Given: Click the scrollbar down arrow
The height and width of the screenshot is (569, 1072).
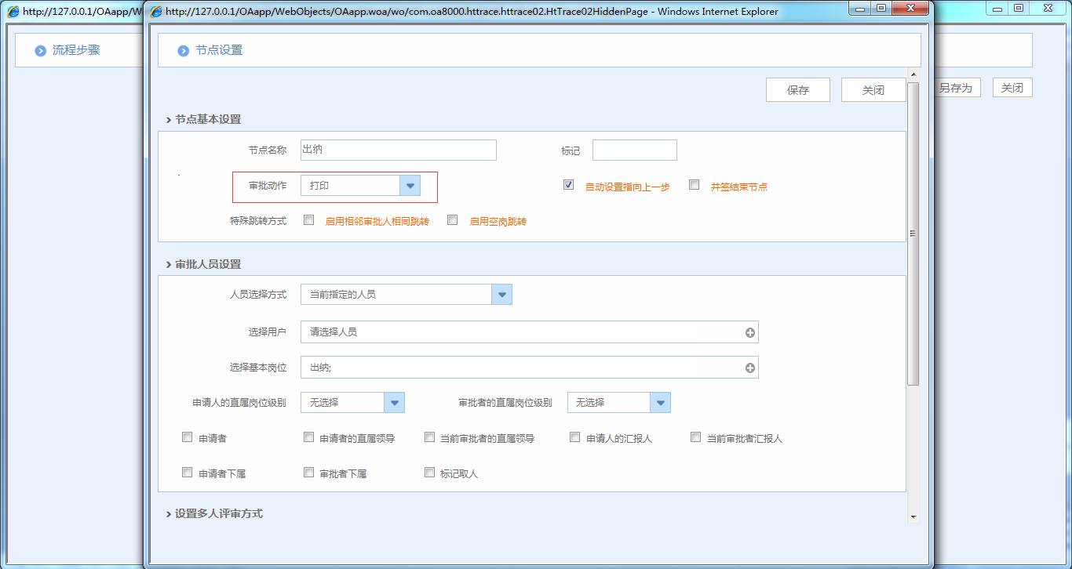Looking at the screenshot, I should pyautogui.click(x=912, y=516).
